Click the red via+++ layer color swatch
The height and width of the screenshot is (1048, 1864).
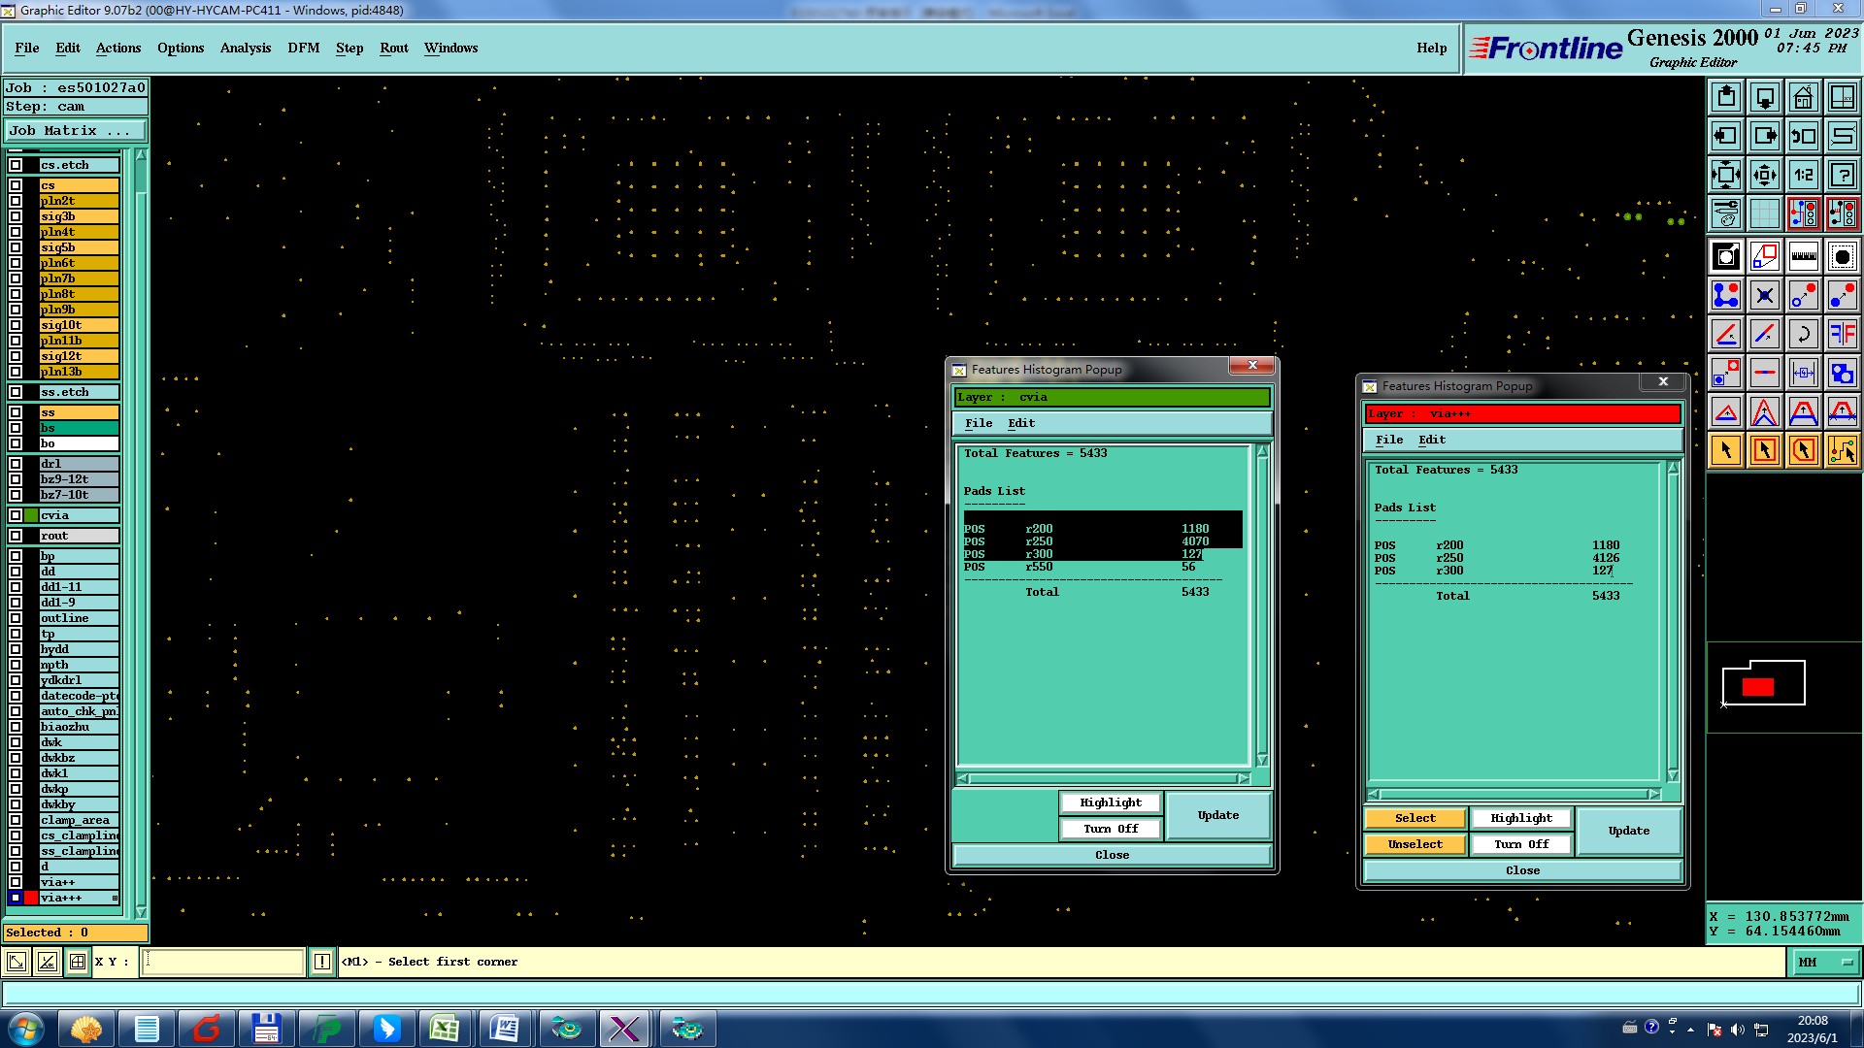(31, 898)
